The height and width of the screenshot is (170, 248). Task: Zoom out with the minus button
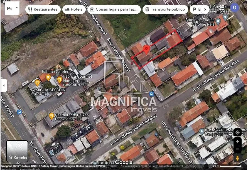[x=237, y=149]
